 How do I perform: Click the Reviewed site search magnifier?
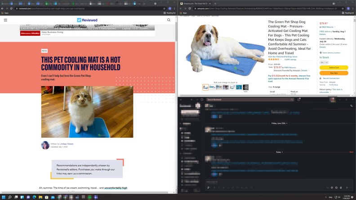169,20
